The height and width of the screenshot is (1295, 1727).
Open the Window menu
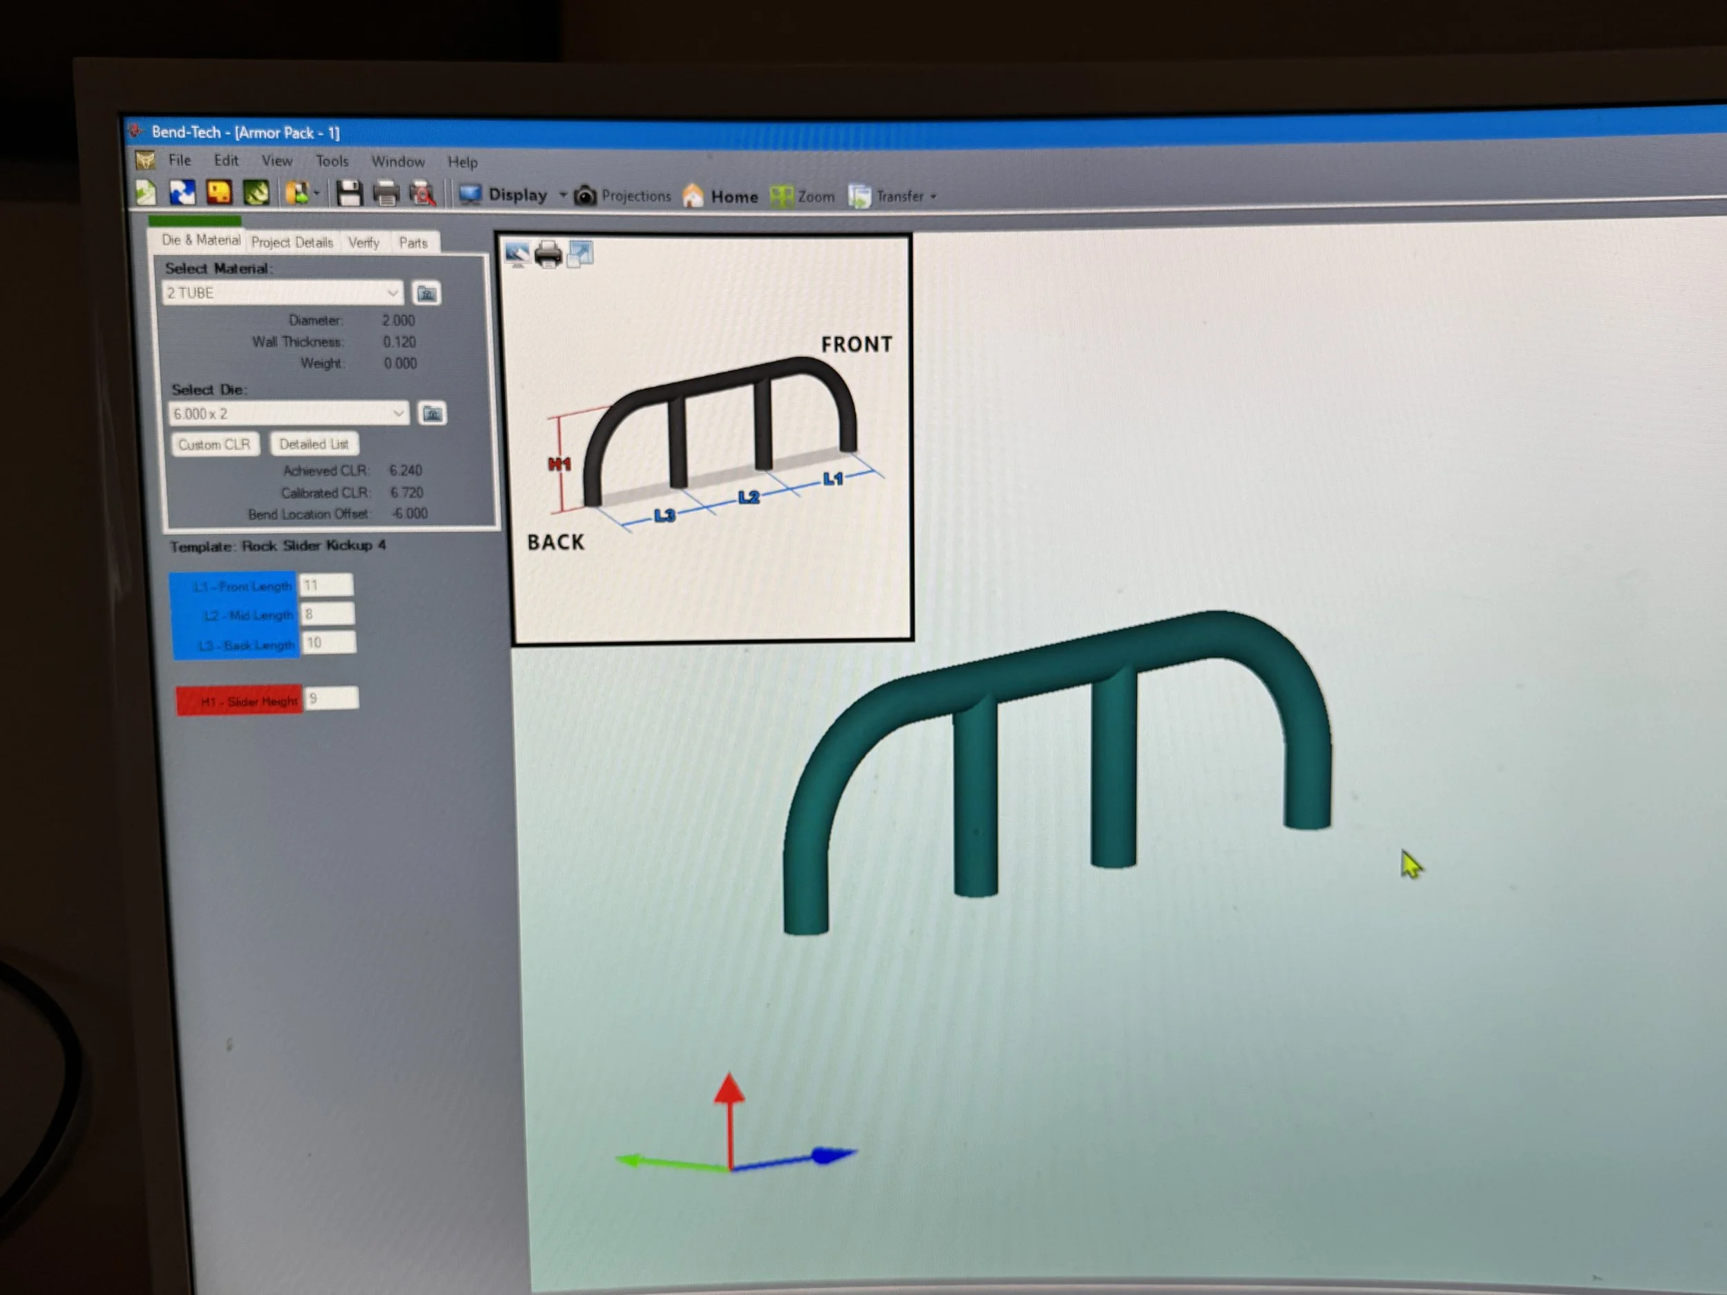[398, 162]
